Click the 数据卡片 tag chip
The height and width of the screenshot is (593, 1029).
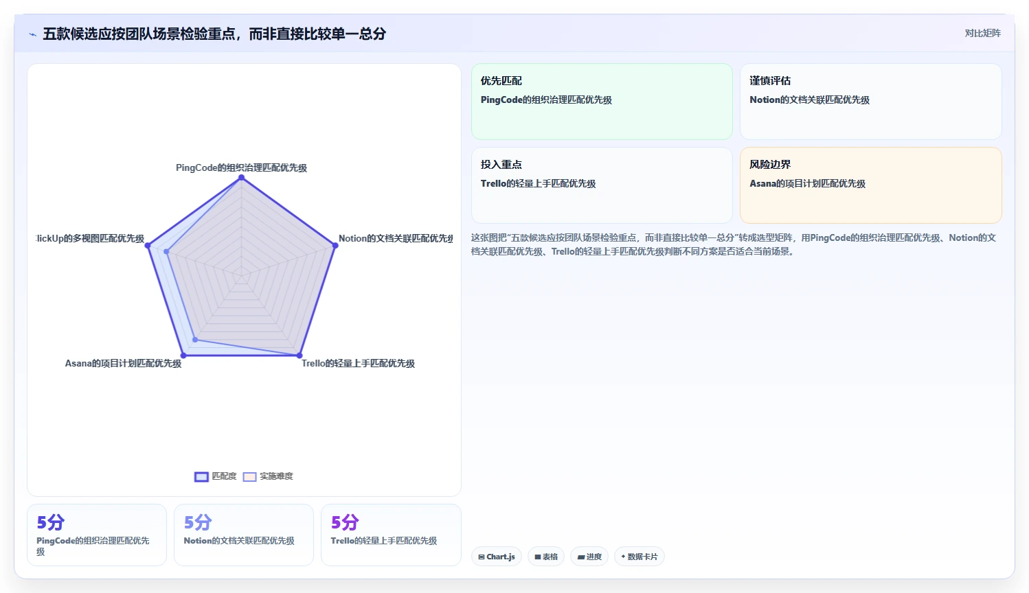pos(640,557)
